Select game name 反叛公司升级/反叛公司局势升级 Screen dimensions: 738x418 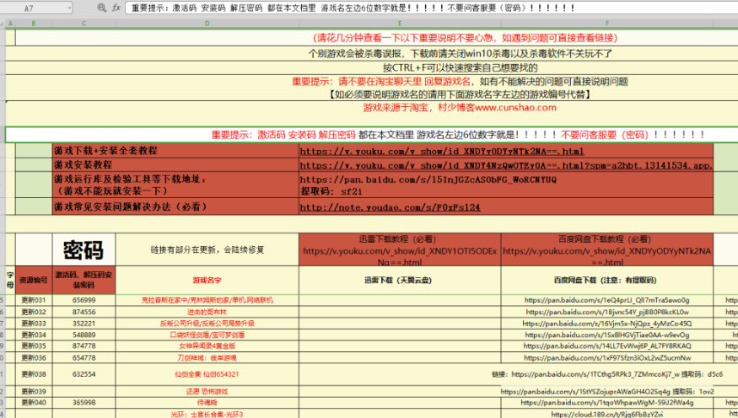207,324
